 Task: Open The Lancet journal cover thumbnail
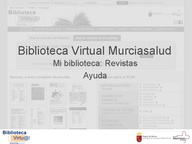58,118
